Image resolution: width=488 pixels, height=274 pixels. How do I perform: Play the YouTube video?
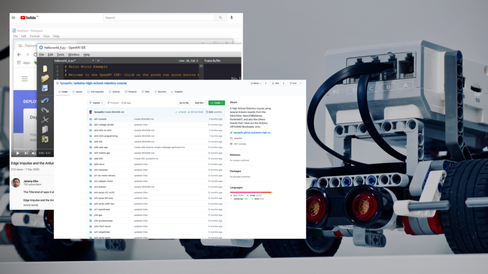coord(18,153)
